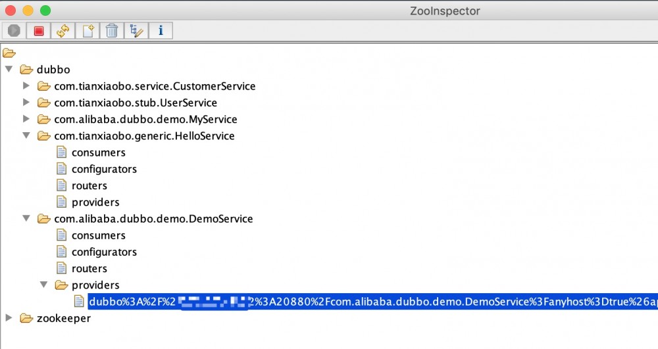The width and height of the screenshot is (658, 349).
Task: Collapse the DemoService providers node
Action: 43,285
